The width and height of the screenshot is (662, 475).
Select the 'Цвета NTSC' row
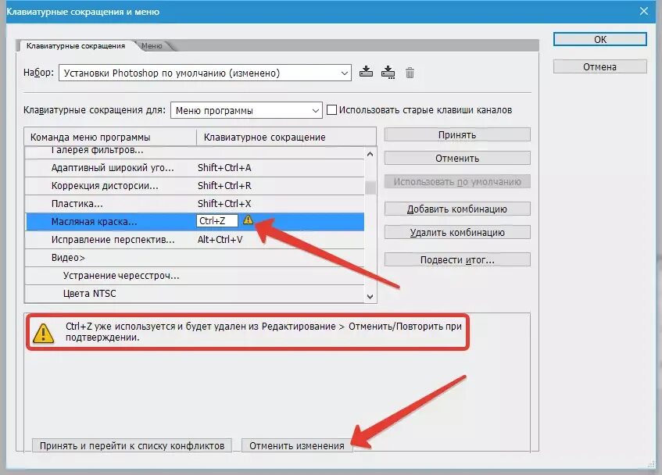pos(195,294)
